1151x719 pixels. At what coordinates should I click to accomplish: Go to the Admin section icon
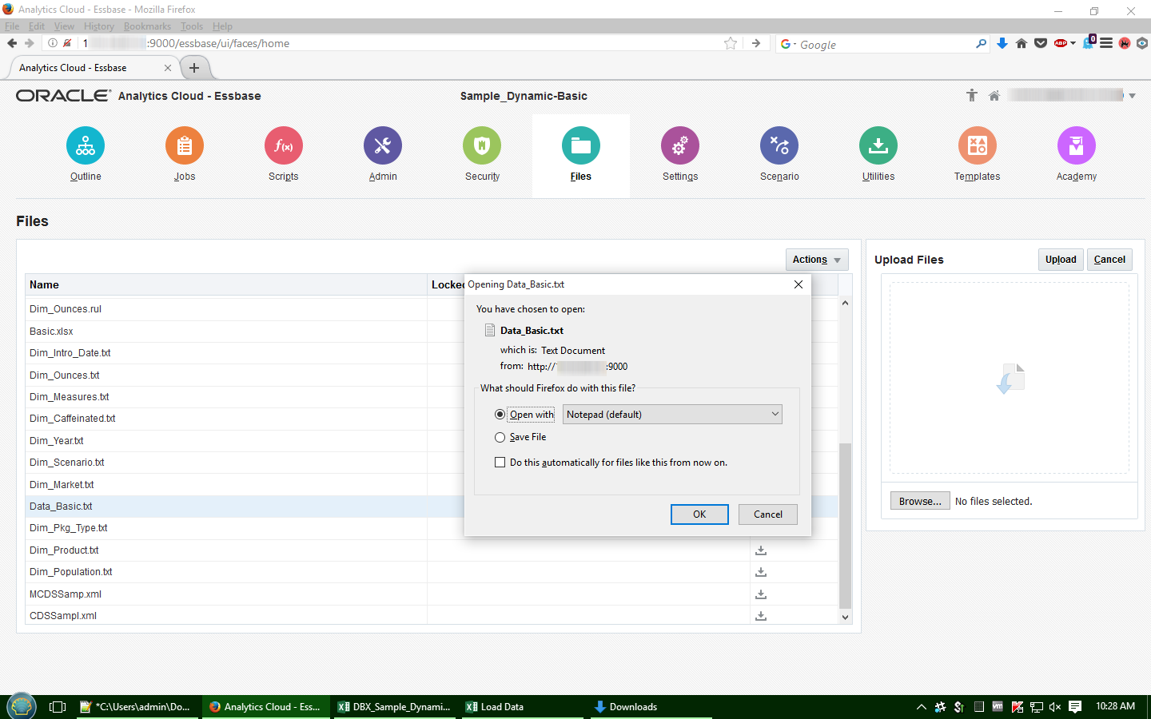tap(383, 145)
